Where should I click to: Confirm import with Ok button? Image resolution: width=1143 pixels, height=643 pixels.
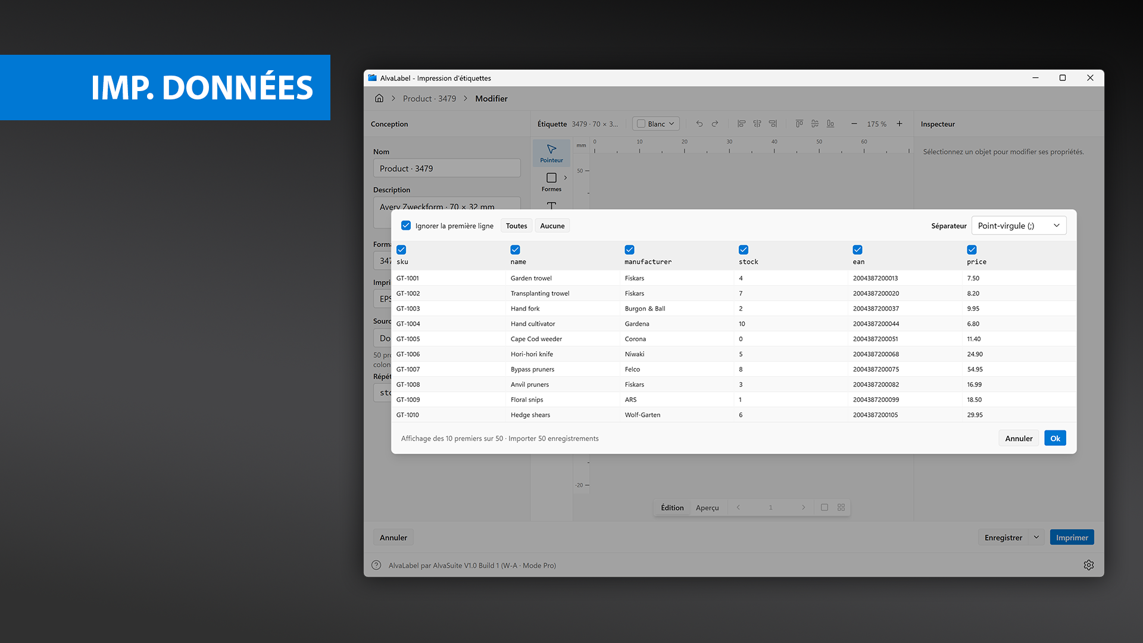[x=1055, y=438]
